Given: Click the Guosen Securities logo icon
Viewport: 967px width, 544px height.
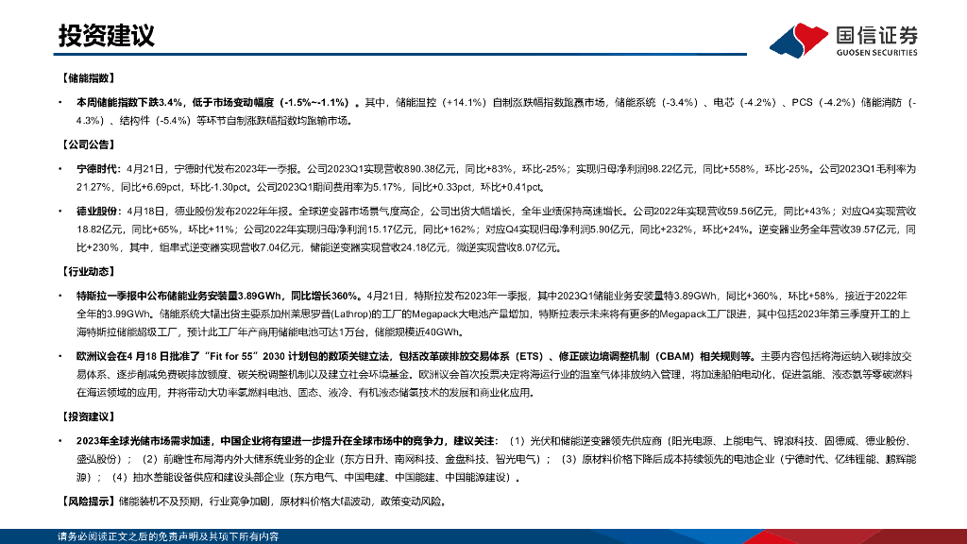Looking at the screenshot, I should click(799, 41).
